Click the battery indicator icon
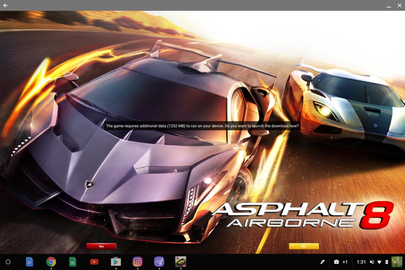This screenshot has height=270, width=405. [387, 262]
